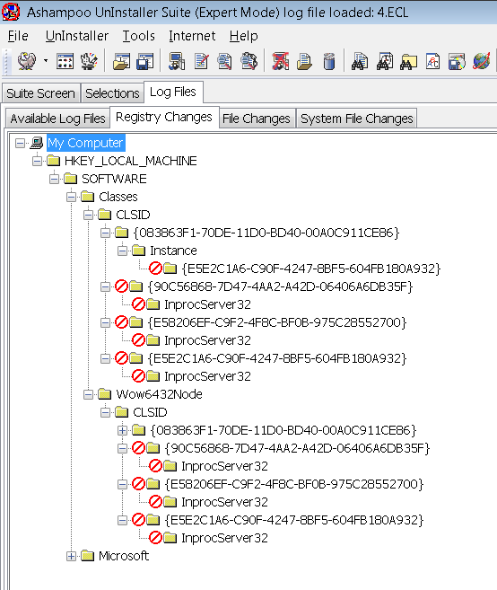This screenshot has width=497, height=590.
Task: Collapse the Instance node
Action: [122, 251]
